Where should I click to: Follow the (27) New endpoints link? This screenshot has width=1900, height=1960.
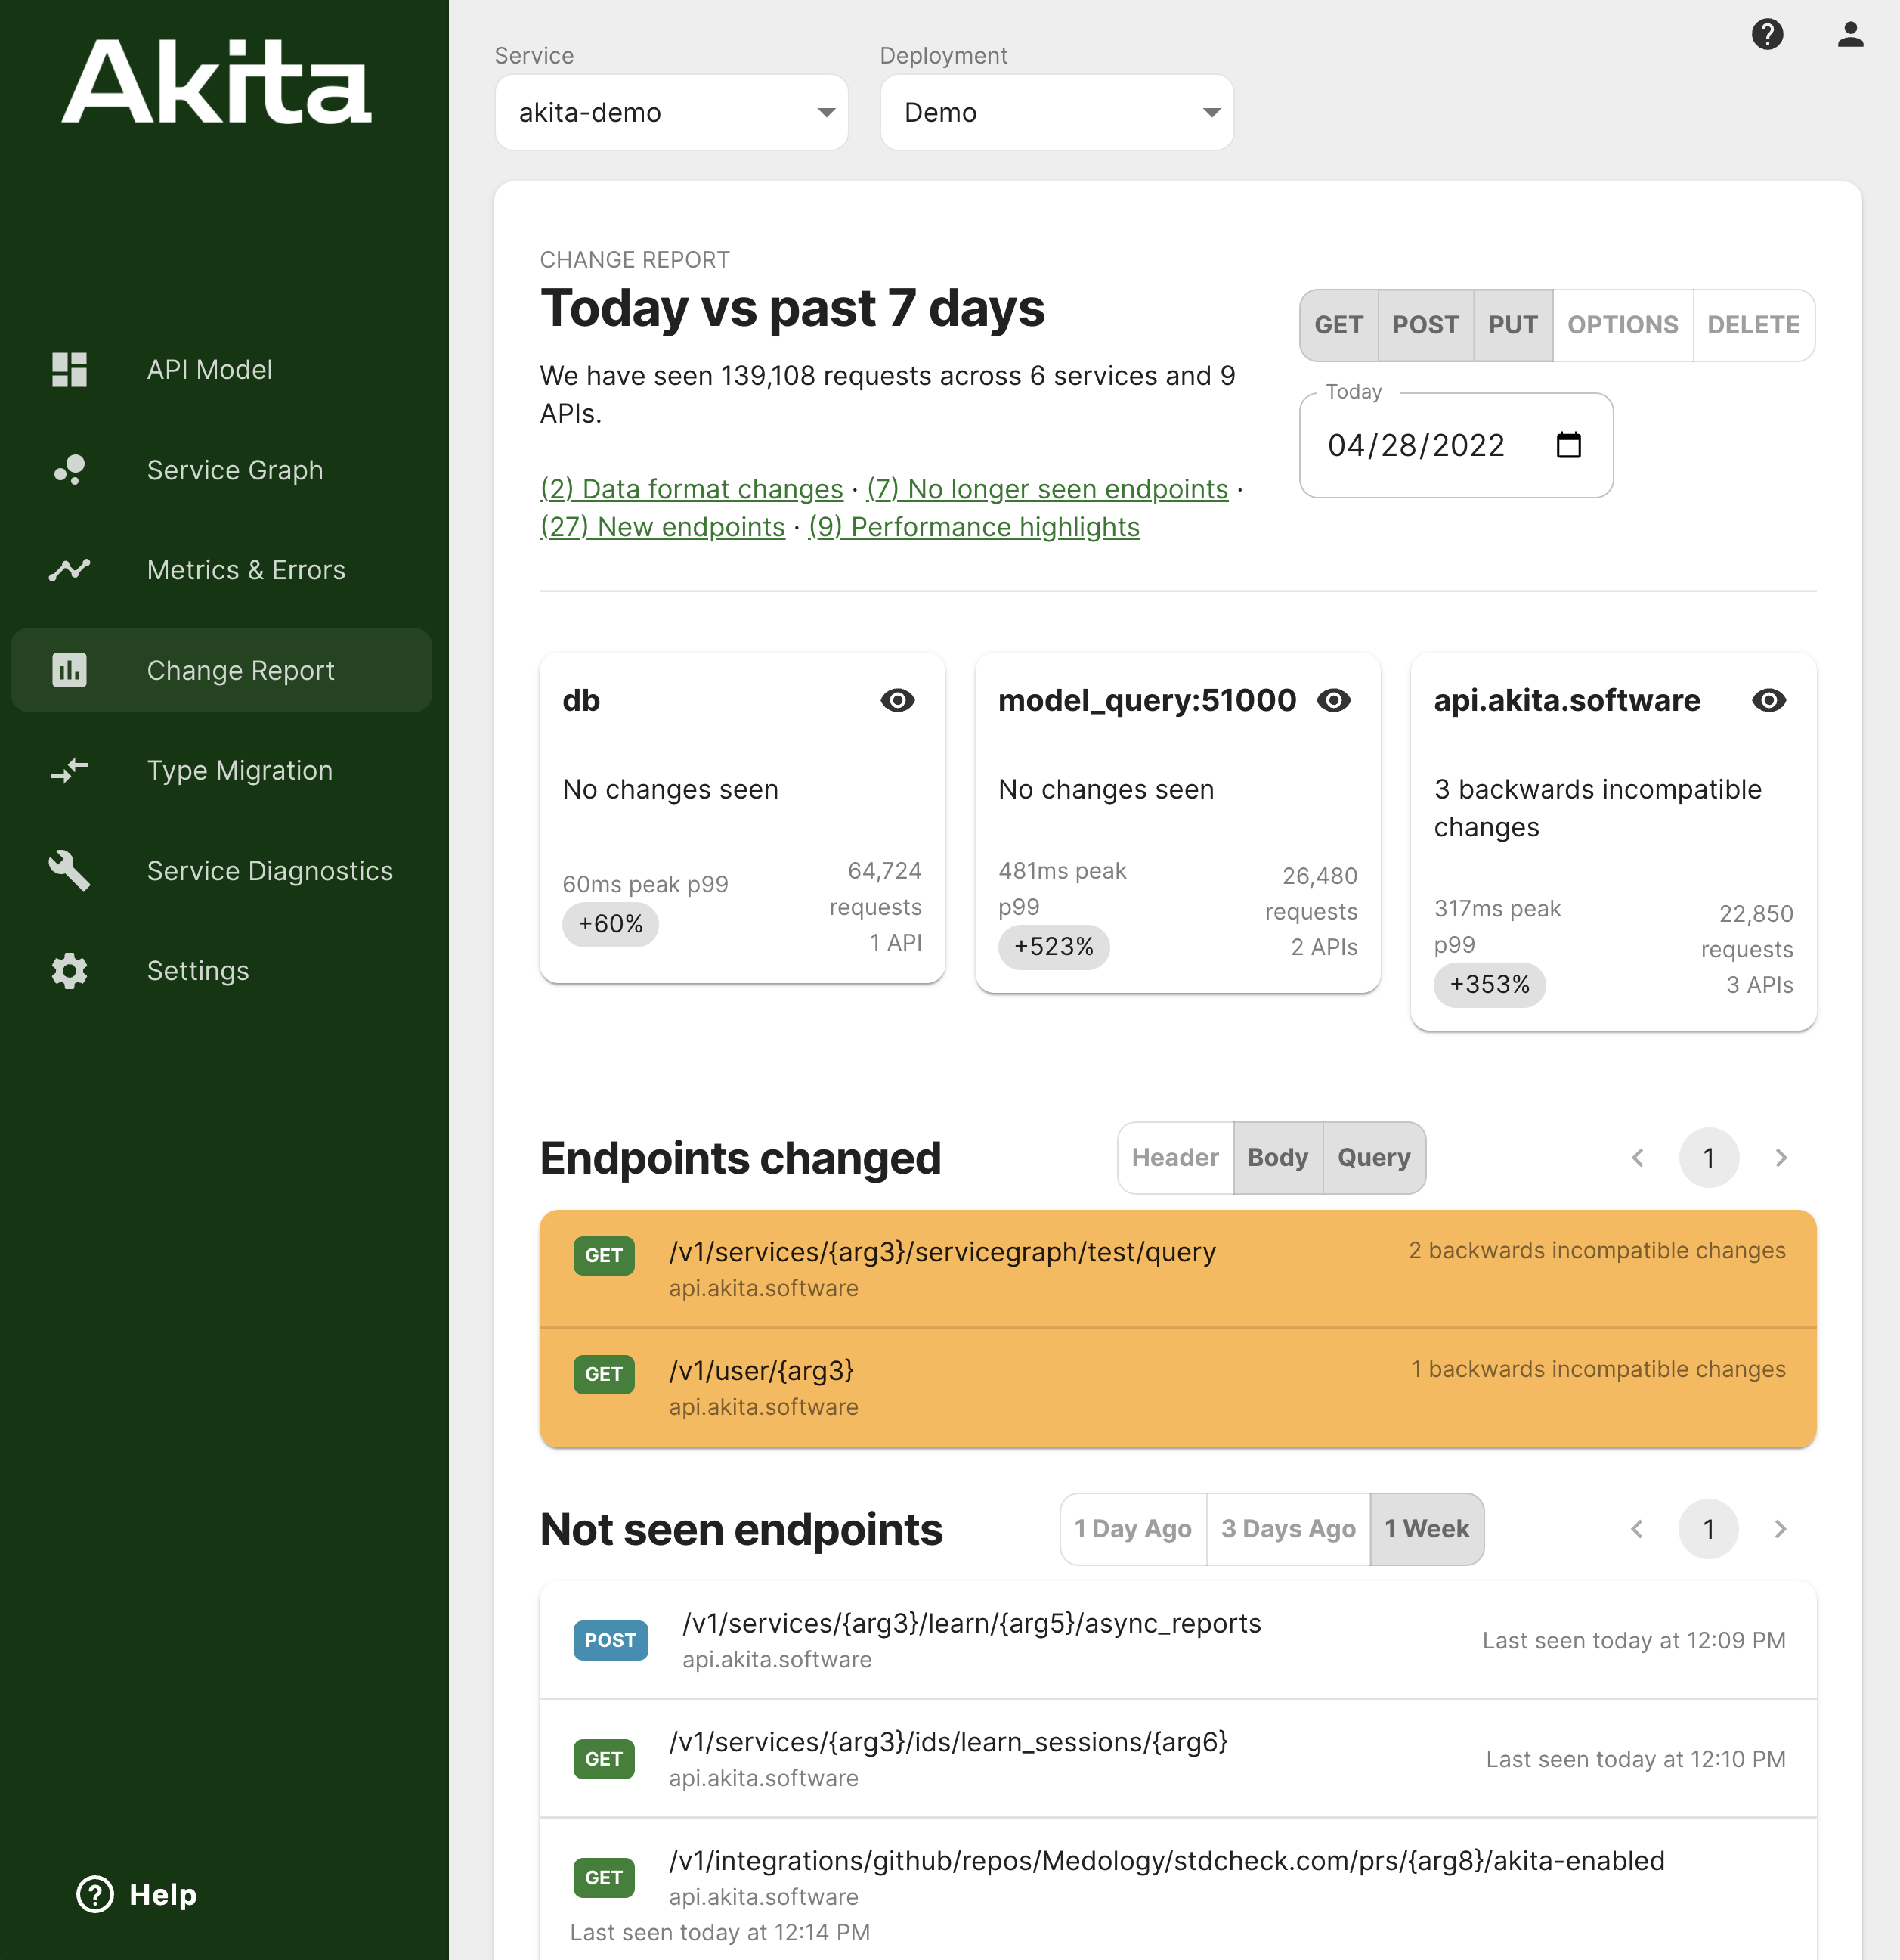pos(663,527)
